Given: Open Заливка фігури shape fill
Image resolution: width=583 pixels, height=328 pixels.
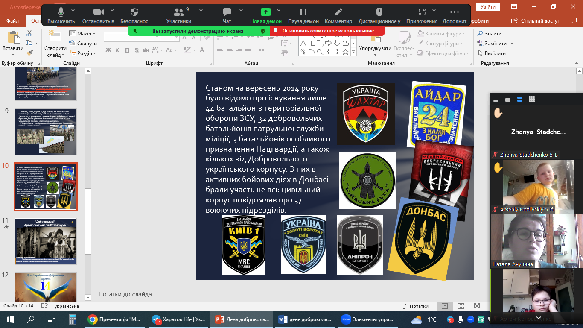Looking at the screenshot, I should tap(442, 33).
